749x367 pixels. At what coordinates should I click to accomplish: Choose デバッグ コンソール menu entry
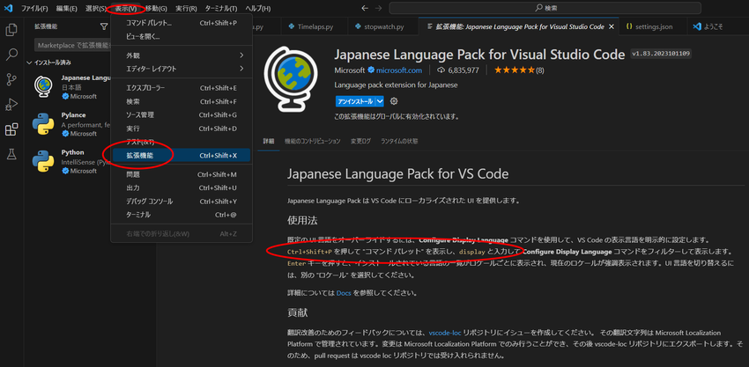182,202
